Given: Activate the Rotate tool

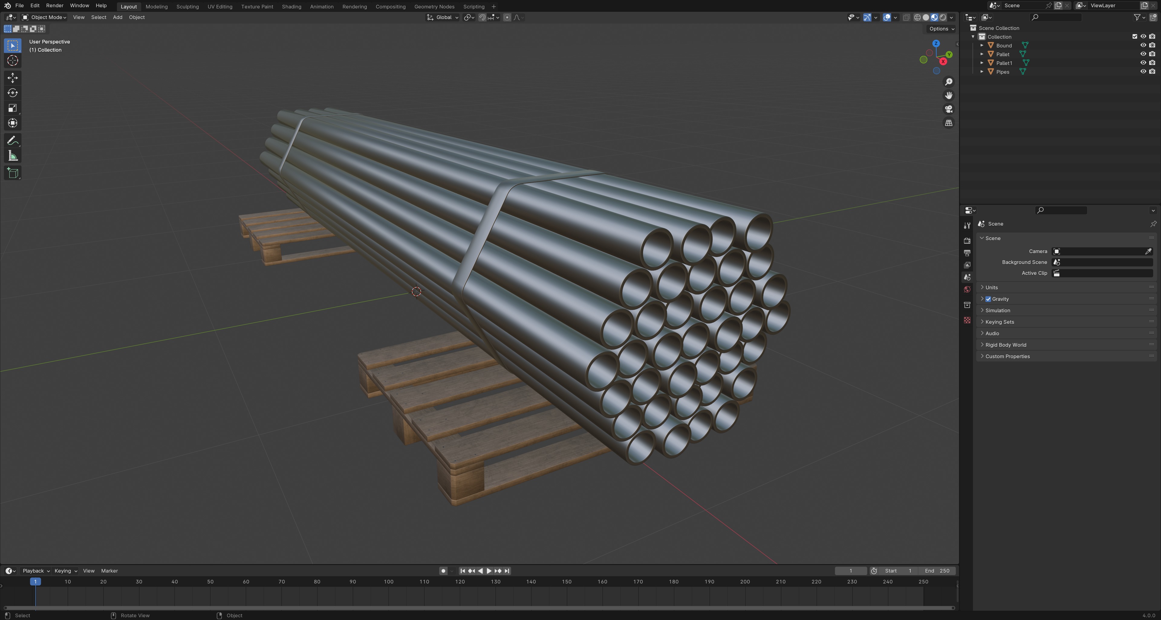Looking at the screenshot, I should tap(13, 93).
